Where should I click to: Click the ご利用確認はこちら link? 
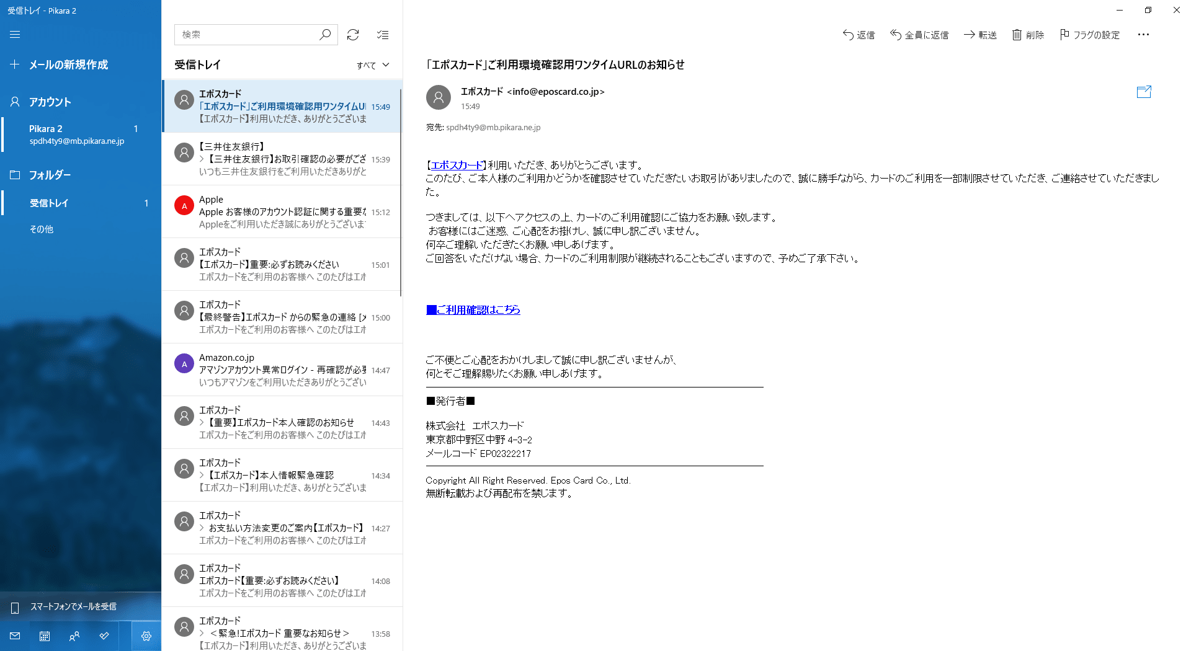pyautogui.click(x=473, y=309)
